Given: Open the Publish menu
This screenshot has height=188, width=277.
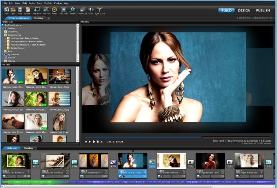Looking at the screenshot, I should pos(48,3).
